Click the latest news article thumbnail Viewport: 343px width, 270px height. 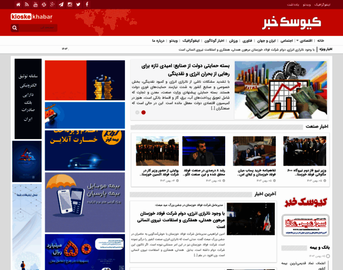[250, 219]
